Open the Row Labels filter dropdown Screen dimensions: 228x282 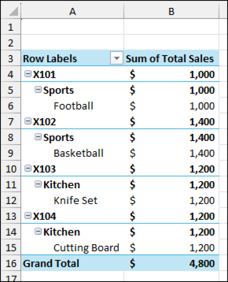click(x=117, y=58)
